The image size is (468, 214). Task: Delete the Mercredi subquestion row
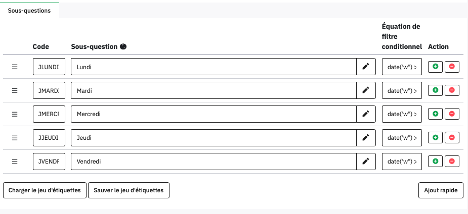(x=452, y=114)
